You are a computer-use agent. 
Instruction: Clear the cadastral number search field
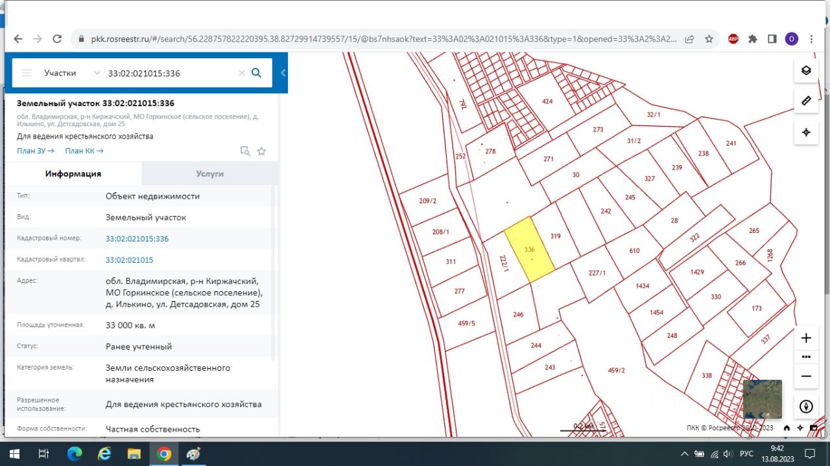coord(241,73)
